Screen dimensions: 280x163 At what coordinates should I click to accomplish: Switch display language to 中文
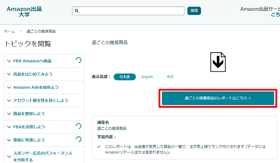[170, 77]
